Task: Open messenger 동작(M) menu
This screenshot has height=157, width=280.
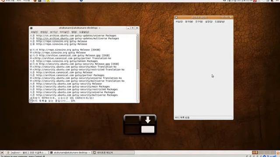Action: tap(189, 21)
